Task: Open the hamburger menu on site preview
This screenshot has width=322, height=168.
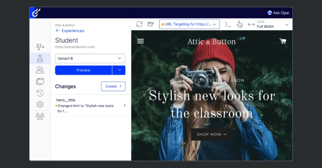Action: pos(140,41)
